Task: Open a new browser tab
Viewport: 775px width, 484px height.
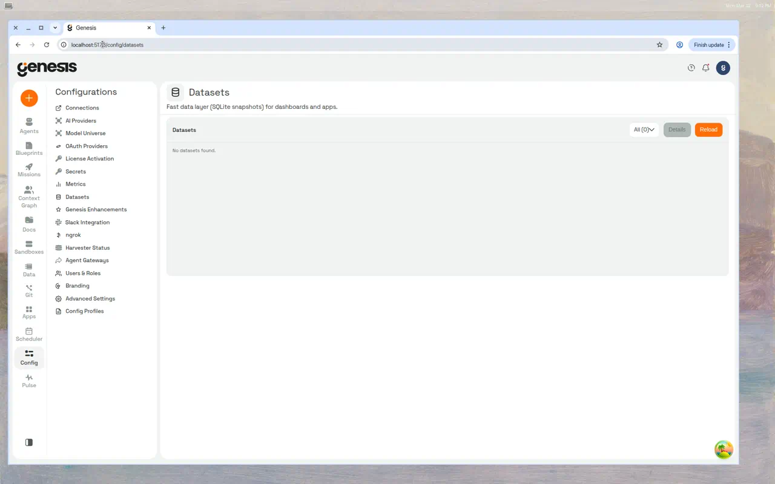Action: [x=163, y=28]
